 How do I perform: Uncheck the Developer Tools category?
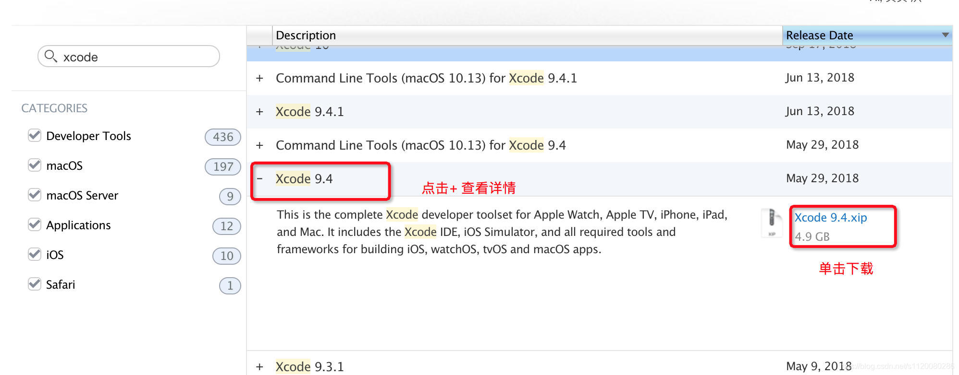(35, 136)
